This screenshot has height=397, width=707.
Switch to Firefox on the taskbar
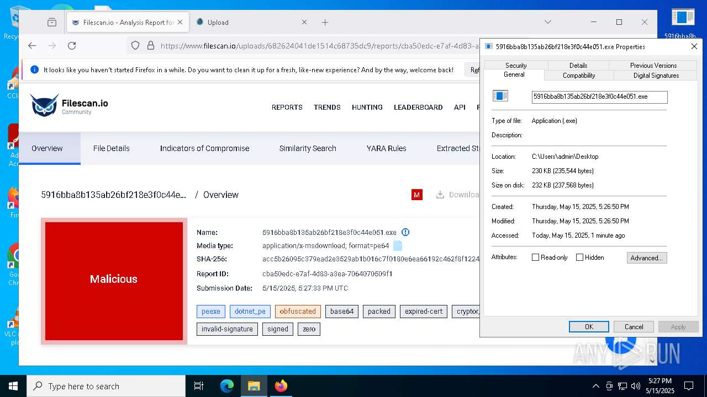[281, 386]
